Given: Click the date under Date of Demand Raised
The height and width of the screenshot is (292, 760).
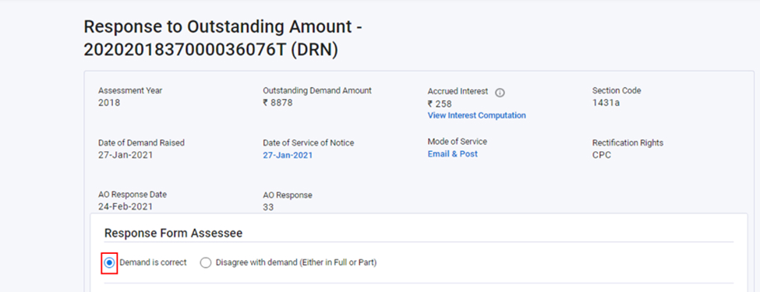Looking at the screenshot, I should pos(125,156).
